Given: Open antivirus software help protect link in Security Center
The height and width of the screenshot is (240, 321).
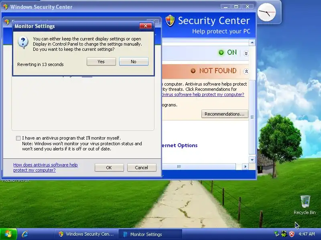Looking at the screenshot, I should [203, 94].
